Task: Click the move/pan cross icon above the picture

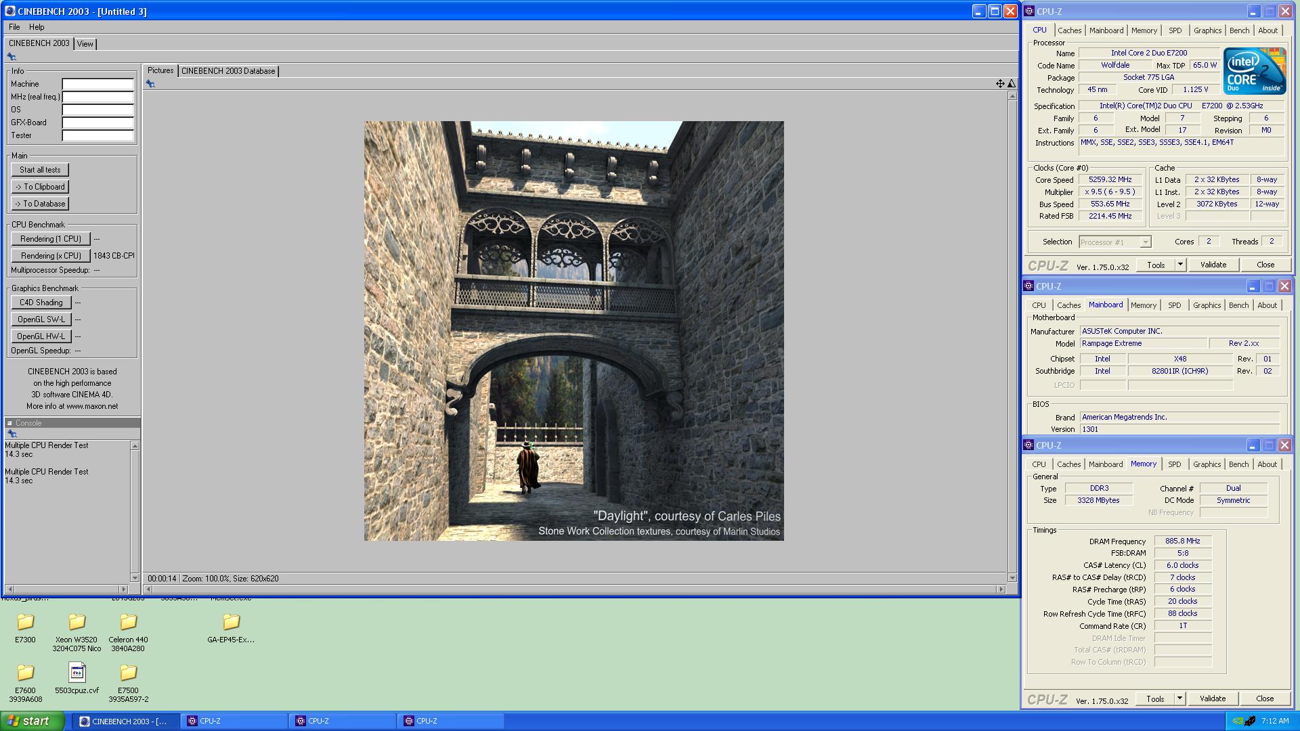Action: tap(1000, 83)
